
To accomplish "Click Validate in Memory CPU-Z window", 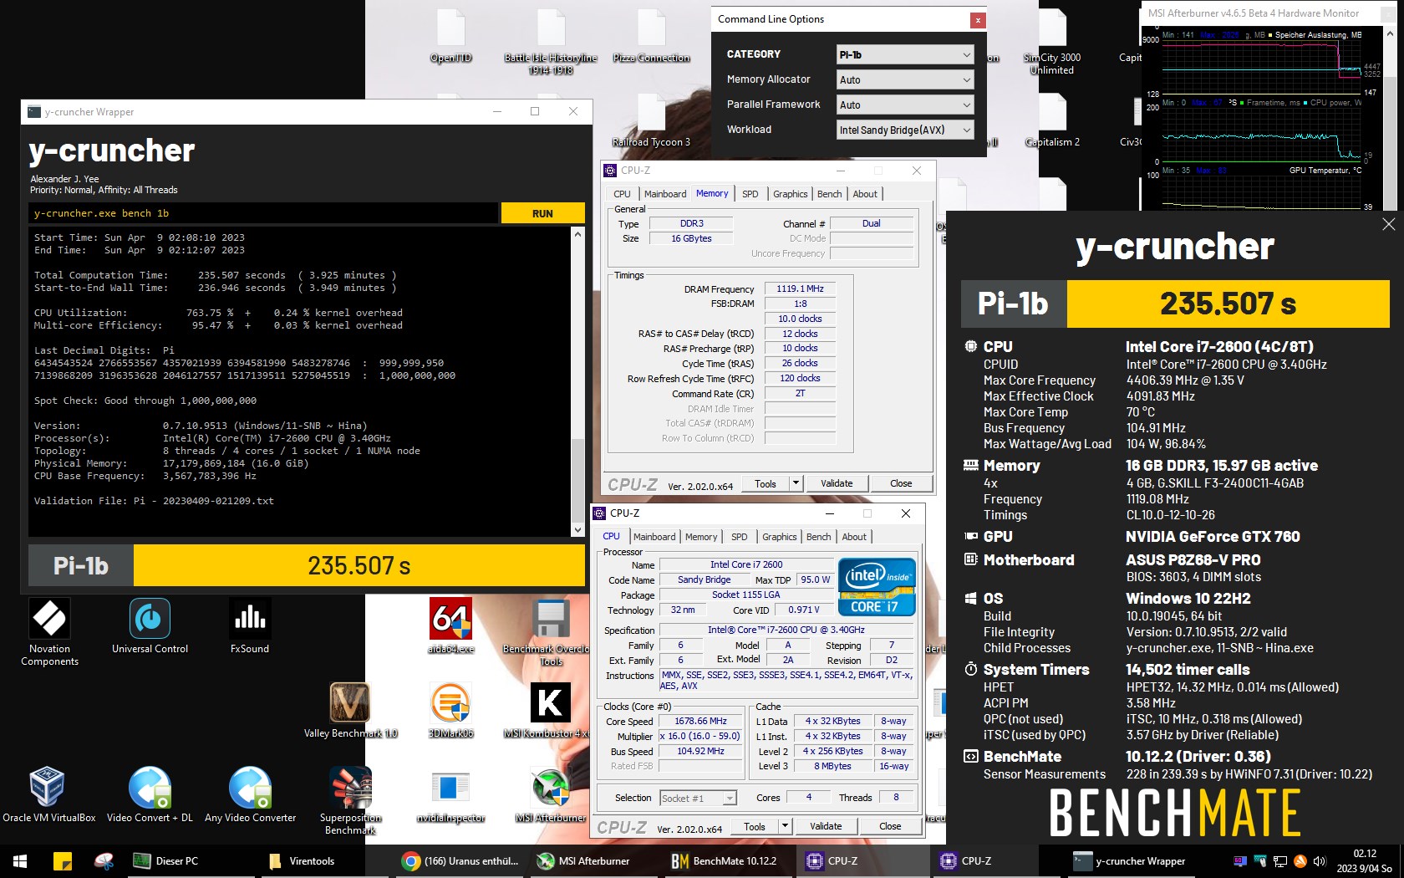I will (x=837, y=482).
